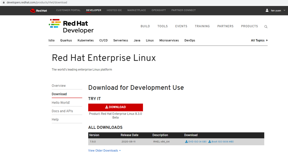The height and width of the screenshot is (157, 288).
Task: Open the search with the magnifying glass icon
Action: [x=266, y=26]
